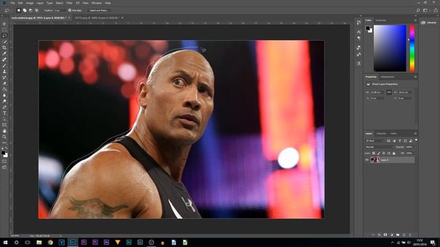440x247 pixels.
Task: Switch to the Adjustments tab
Action: tap(388, 77)
